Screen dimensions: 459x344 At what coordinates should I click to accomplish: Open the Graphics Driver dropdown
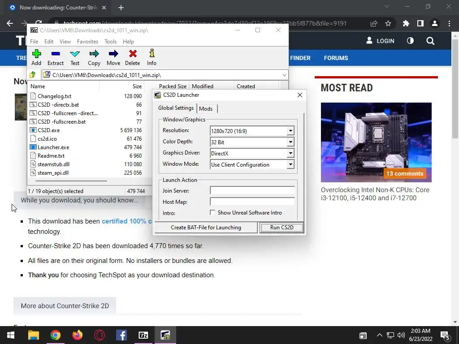click(290, 153)
